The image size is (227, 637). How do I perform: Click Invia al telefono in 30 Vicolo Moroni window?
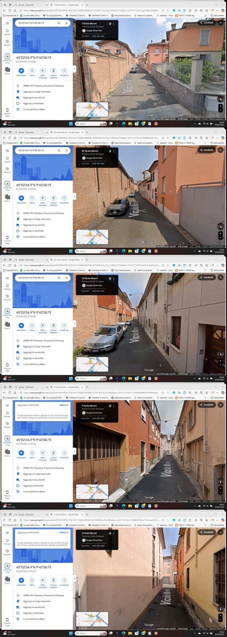[x=53, y=200]
